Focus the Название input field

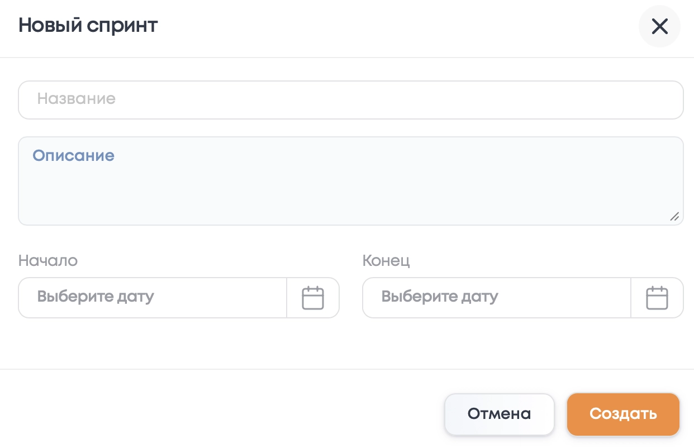tap(351, 100)
